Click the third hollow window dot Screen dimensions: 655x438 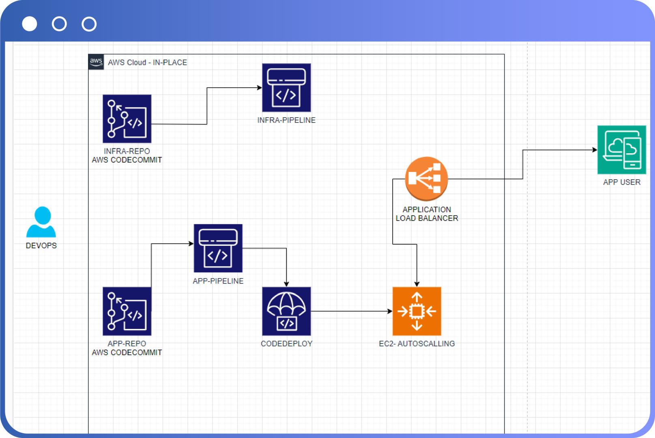click(89, 24)
